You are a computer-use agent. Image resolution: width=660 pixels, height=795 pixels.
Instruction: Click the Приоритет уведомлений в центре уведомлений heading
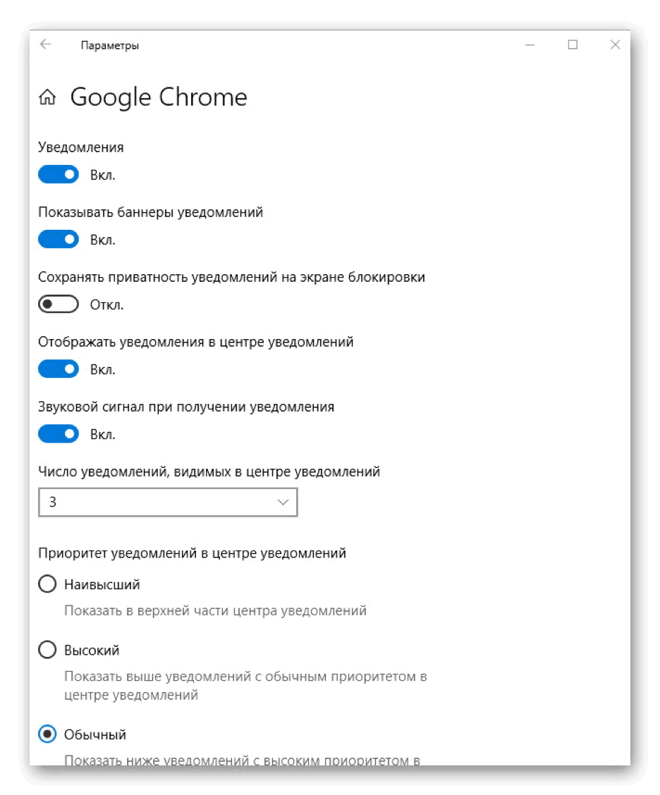point(192,553)
